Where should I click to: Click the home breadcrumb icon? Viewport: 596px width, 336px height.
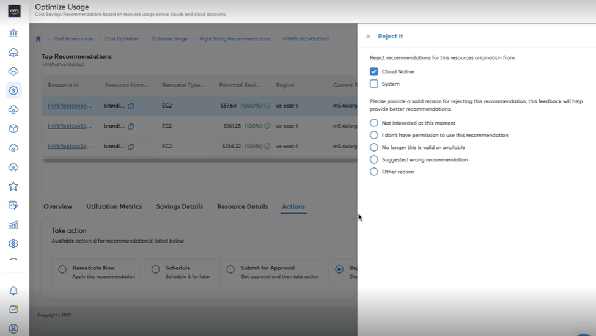[39, 38]
